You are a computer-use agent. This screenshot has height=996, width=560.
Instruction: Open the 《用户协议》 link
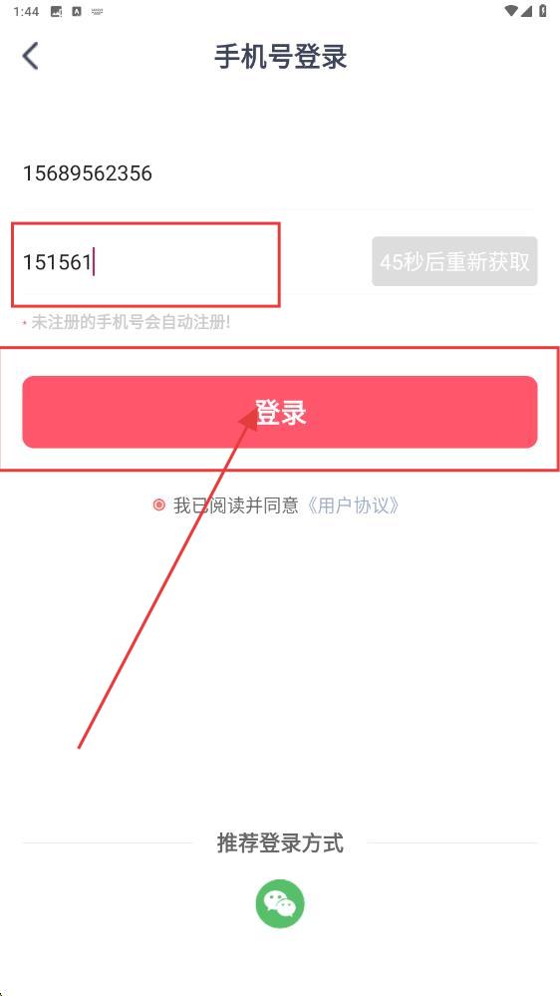(x=353, y=505)
